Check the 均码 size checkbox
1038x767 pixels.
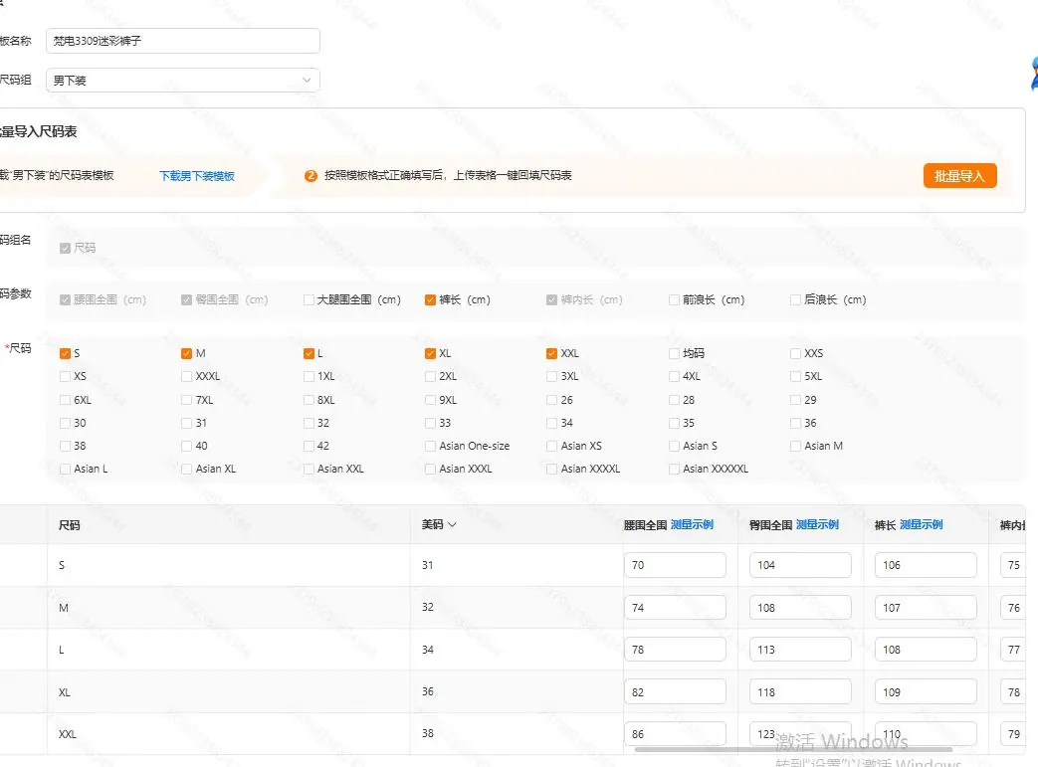[674, 353]
